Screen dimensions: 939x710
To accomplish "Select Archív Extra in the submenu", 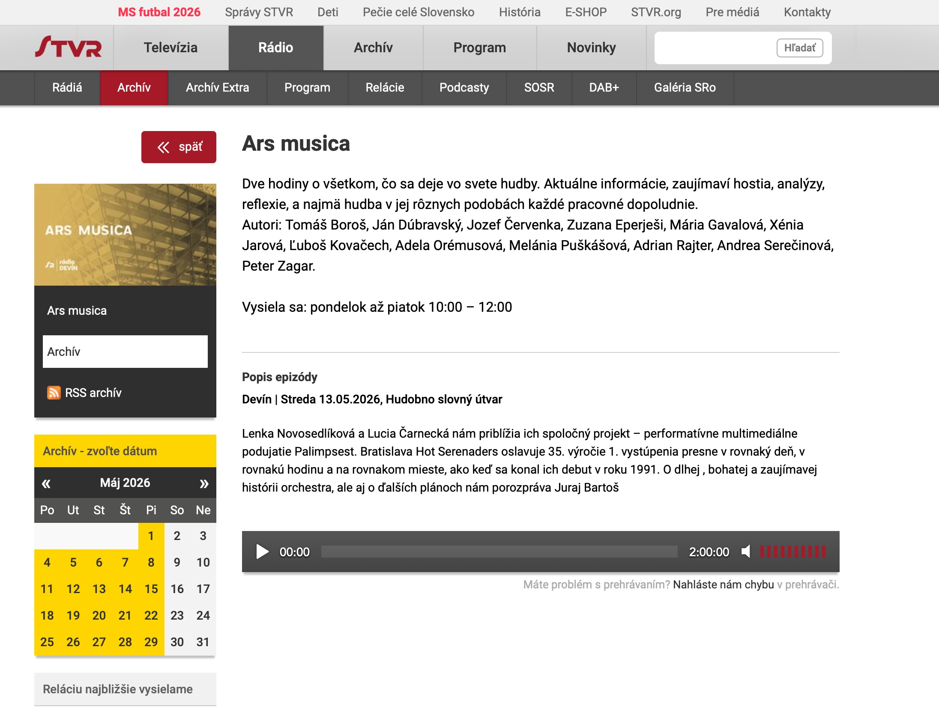I will [x=218, y=88].
